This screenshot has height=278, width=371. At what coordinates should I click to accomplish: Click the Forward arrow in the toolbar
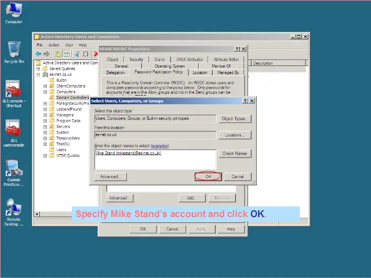46,54
